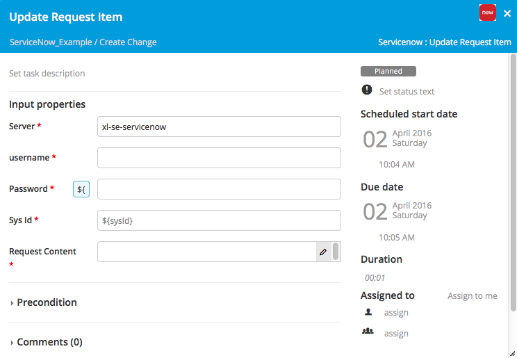Click the due time 10:05 AM

point(397,237)
